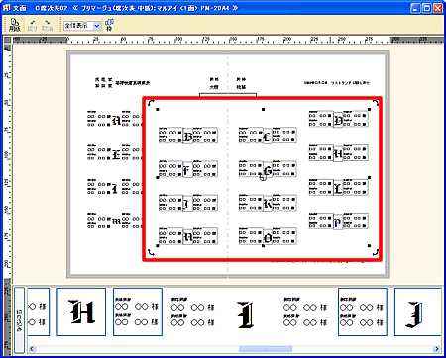The width and height of the screenshot is (446, 358).
Task: Select table letter D on the seating chart
Action: [x=338, y=120]
